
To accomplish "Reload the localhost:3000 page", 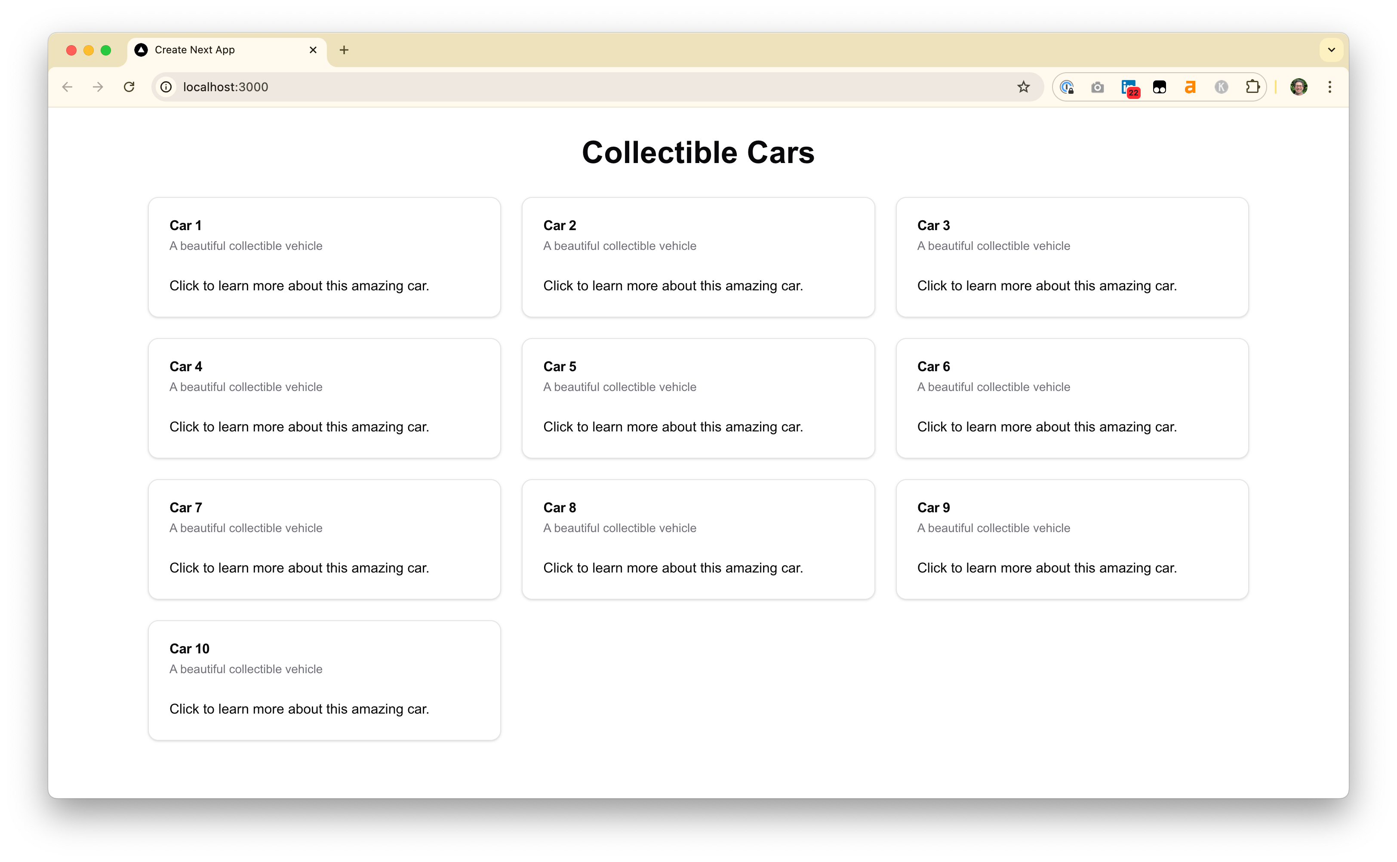I will (x=129, y=86).
